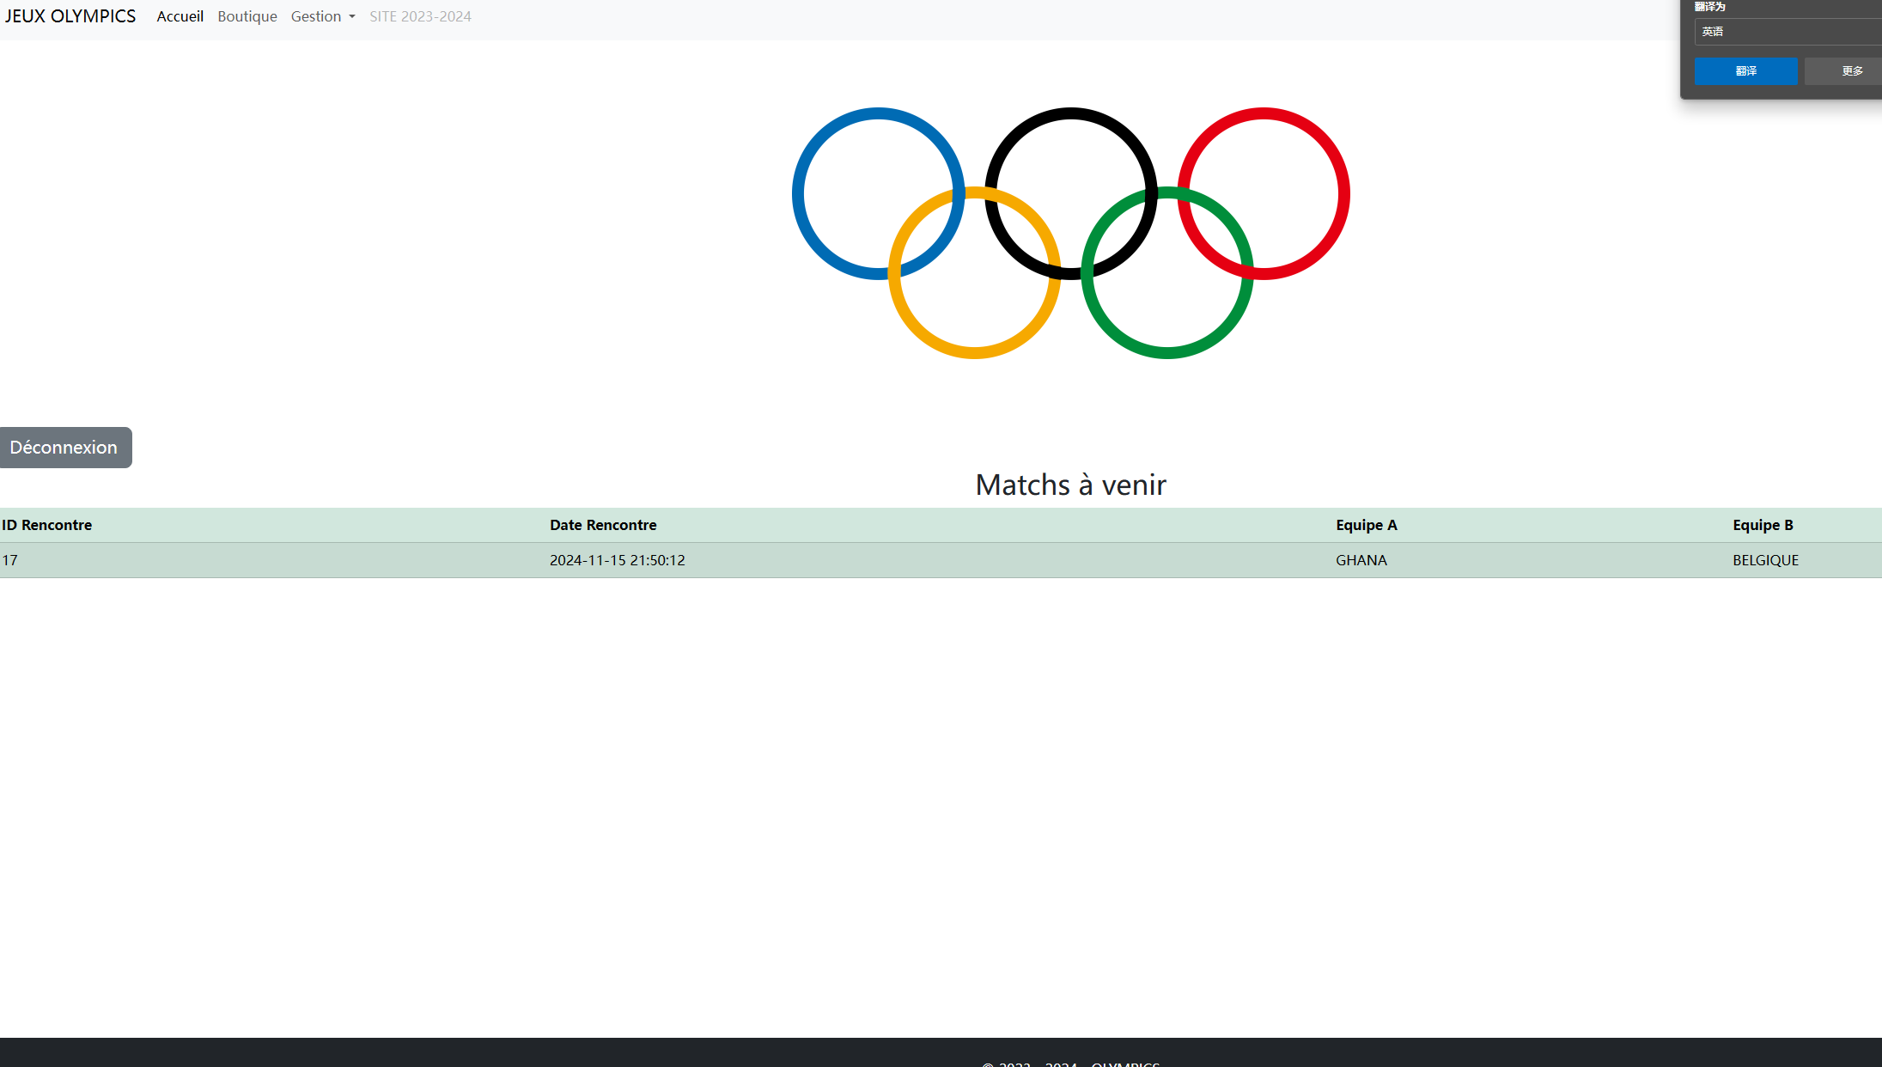Click the SITE 2023-2024 nav item
Viewport: 1882px width, 1067px height.
pyautogui.click(x=420, y=16)
